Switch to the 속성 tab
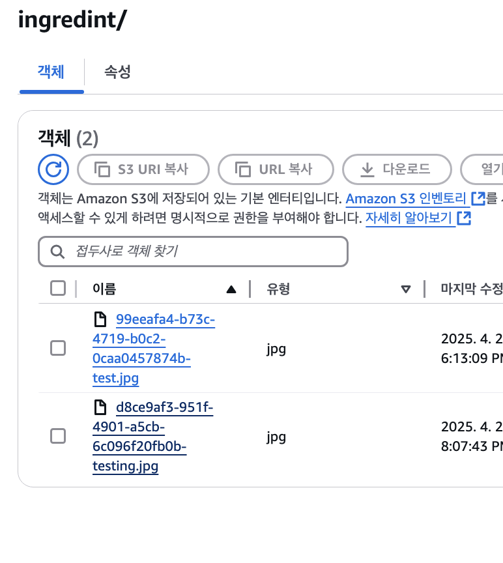 pyautogui.click(x=117, y=72)
